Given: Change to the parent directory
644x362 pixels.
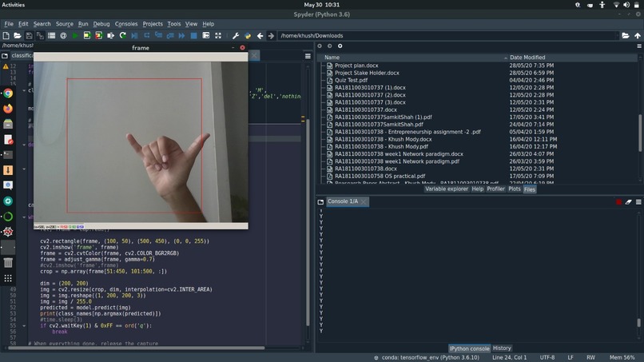Looking at the screenshot, I should (x=638, y=36).
